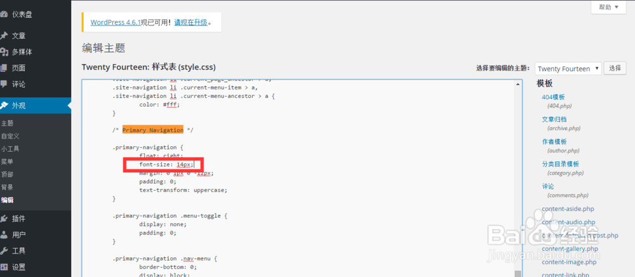
Task: Follow the WordPress 4.6.1 link
Action: click(x=116, y=22)
